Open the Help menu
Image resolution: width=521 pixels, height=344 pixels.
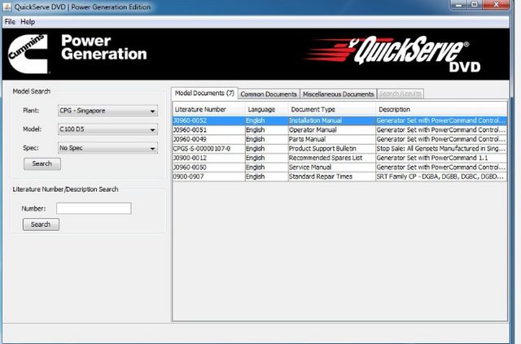28,21
